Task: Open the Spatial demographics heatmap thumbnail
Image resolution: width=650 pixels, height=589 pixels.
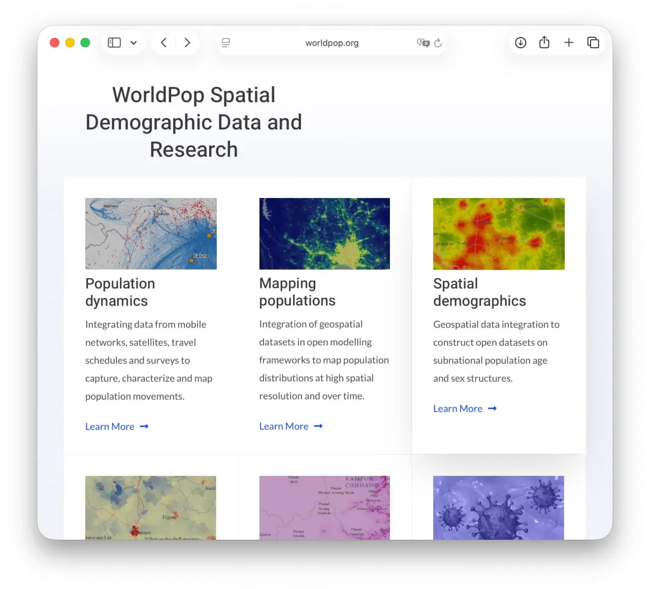Action: point(499,234)
